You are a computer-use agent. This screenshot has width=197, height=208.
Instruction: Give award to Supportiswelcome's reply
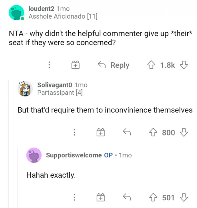[100, 198]
